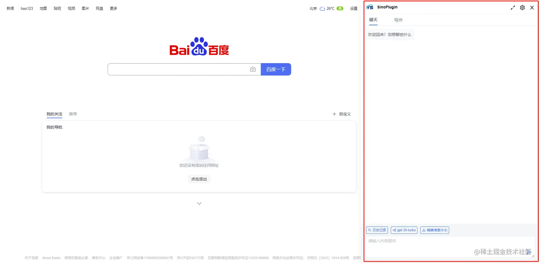
Task: Open the 使用百度前必读 footer link
Action: coord(76,258)
